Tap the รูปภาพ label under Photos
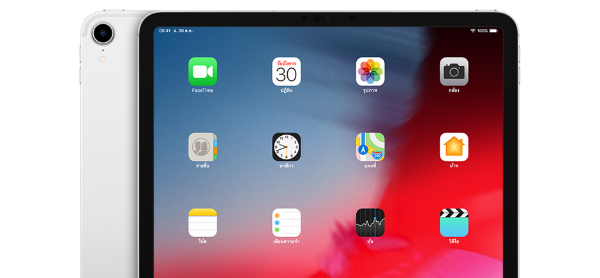Screen dimensions: 600x278 pyautogui.click(x=370, y=91)
